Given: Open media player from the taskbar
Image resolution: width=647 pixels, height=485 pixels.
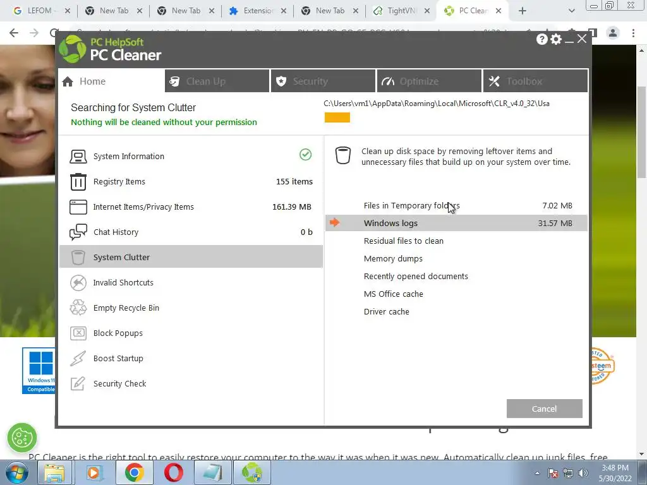Looking at the screenshot, I should point(94,472).
